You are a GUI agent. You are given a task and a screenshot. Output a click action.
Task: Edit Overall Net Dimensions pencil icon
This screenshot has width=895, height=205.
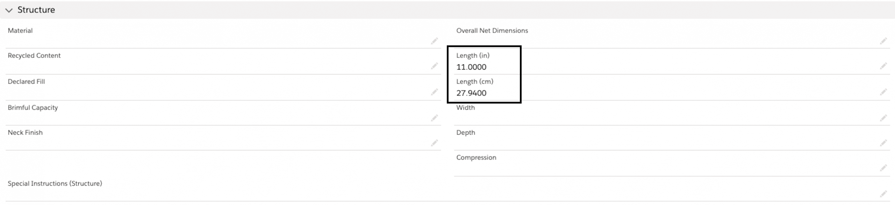(x=883, y=41)
